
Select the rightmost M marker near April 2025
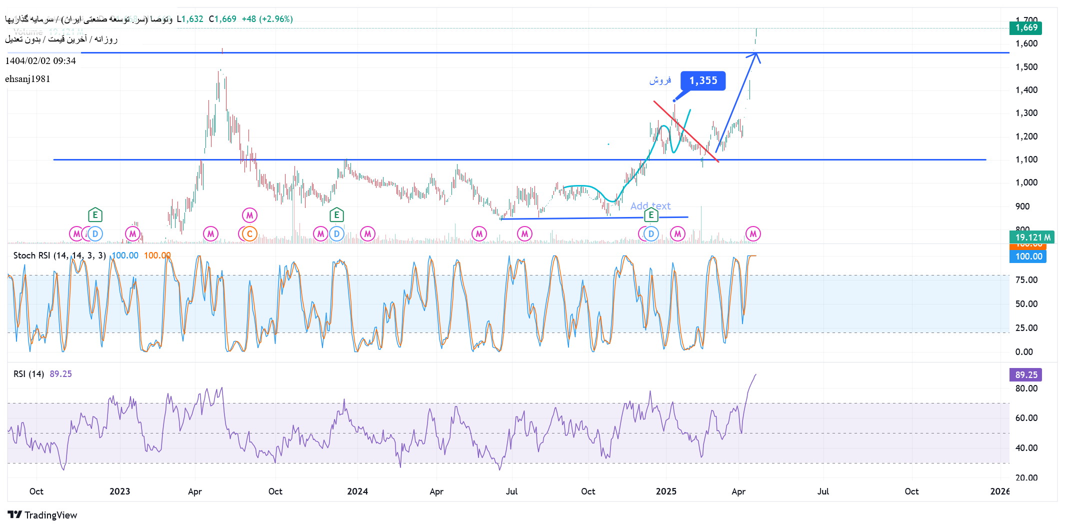point(753,233)
